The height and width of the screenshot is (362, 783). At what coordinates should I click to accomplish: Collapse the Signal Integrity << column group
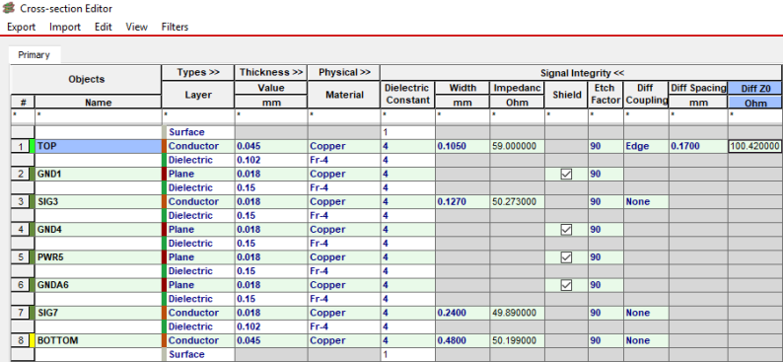(x=582, y=73)
